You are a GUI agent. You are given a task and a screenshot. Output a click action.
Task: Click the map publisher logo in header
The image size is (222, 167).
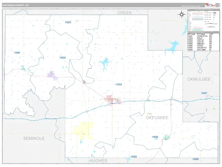click(210, 5)
